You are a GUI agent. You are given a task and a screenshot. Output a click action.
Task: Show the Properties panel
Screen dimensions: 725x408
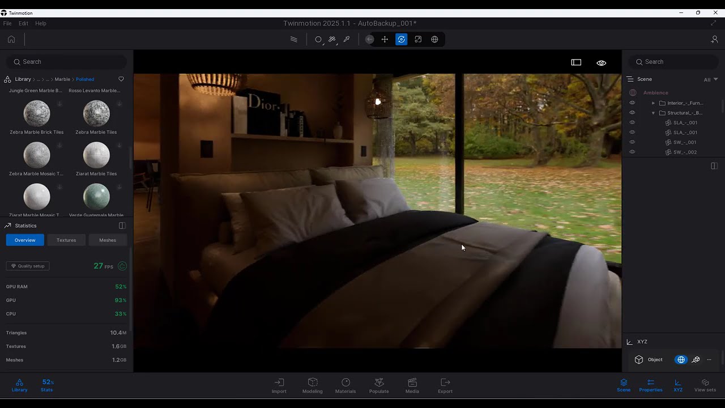651,386
